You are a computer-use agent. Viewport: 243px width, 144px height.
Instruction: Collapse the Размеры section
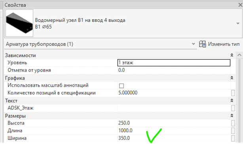pos(232,116)
